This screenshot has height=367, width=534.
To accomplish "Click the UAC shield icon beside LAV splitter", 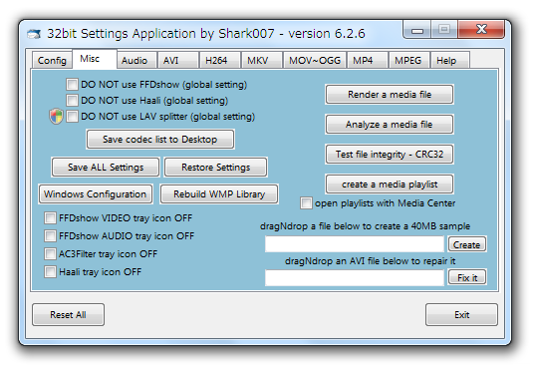I will pos(56,117).
